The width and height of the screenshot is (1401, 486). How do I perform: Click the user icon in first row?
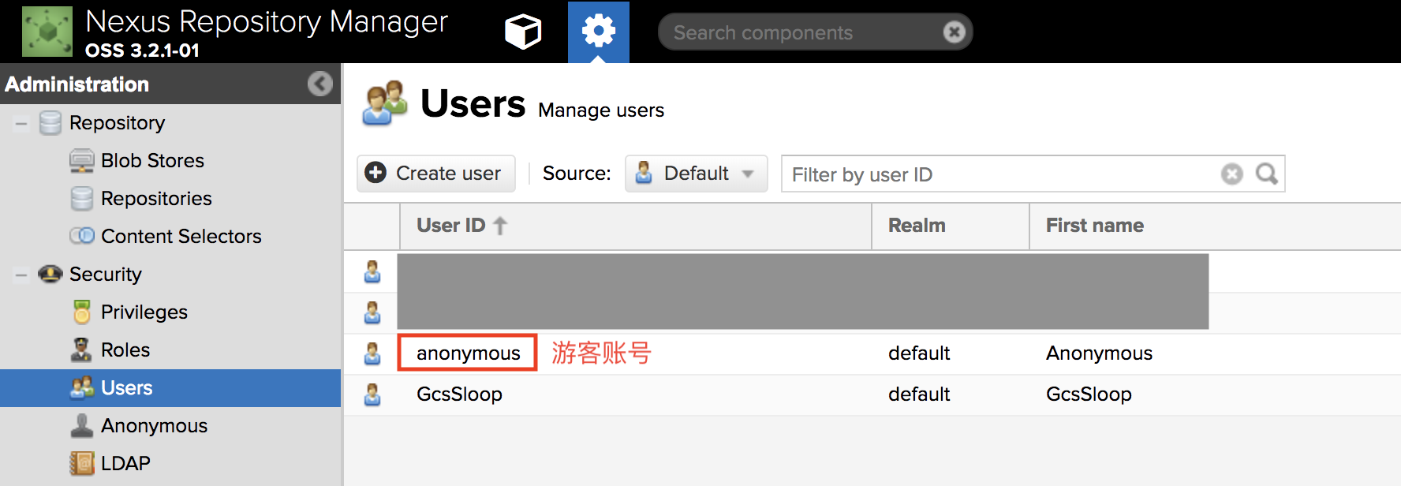pos(372,272)
